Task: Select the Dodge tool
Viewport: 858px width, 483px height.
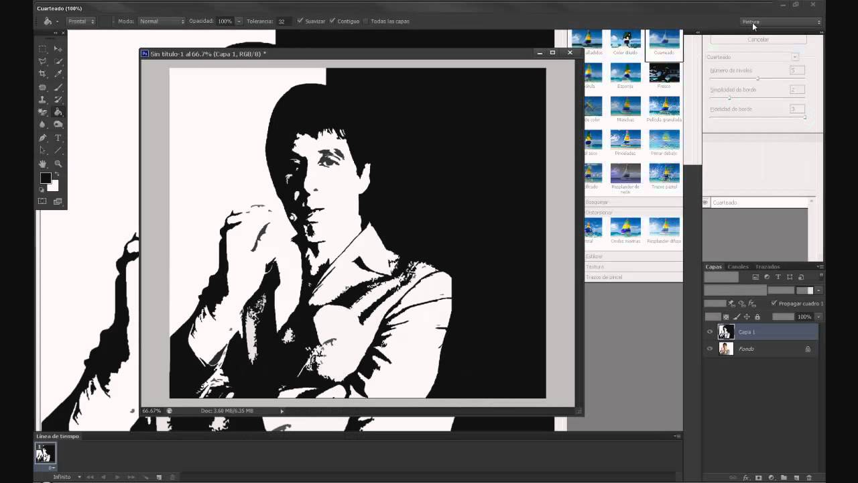Action: click(58, 125)
